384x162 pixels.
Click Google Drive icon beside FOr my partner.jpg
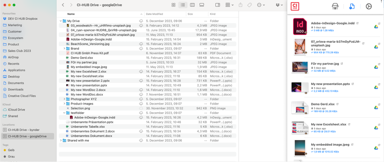(x=377, y=67)
